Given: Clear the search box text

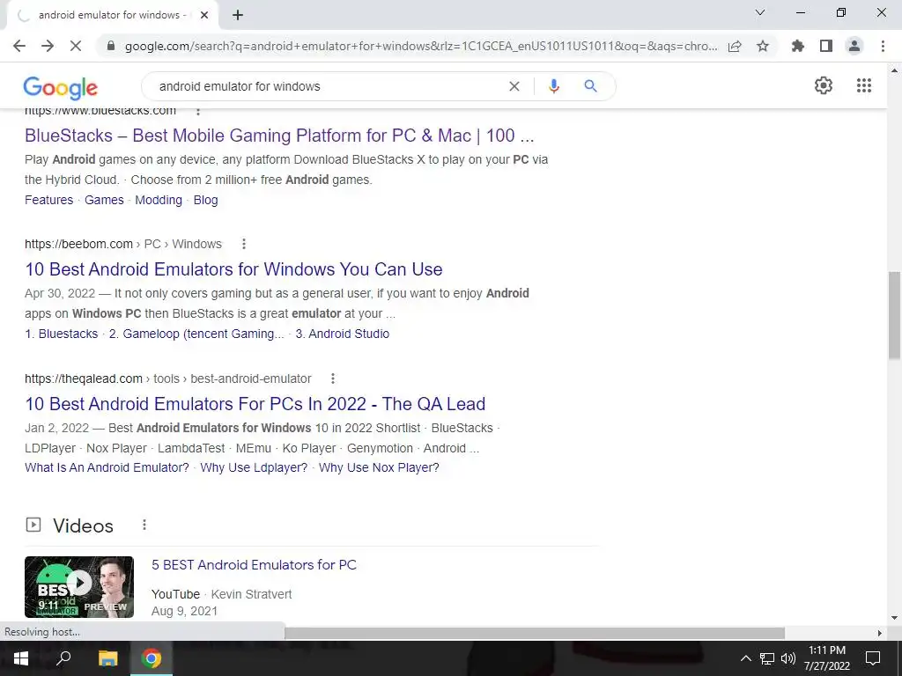Looking at the screenshot, I should point(514,86).
